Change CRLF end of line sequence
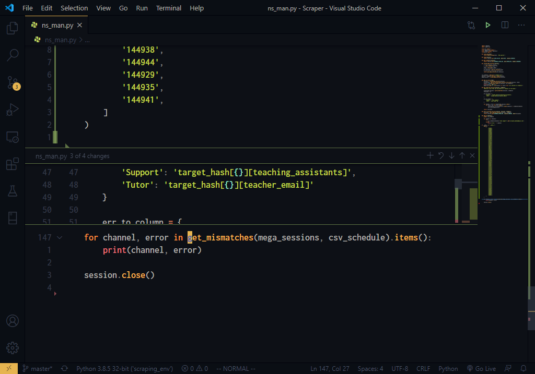535x374 pixels. [423, 369]
